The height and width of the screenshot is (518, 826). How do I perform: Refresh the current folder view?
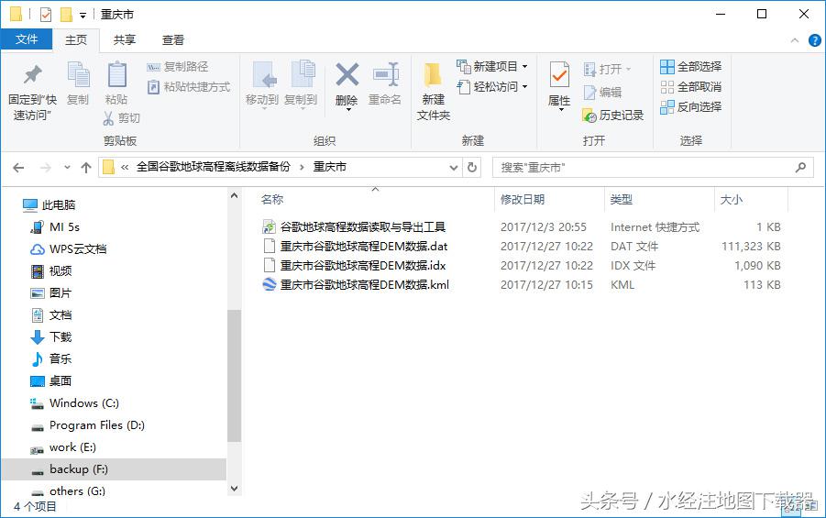(472, 167)
